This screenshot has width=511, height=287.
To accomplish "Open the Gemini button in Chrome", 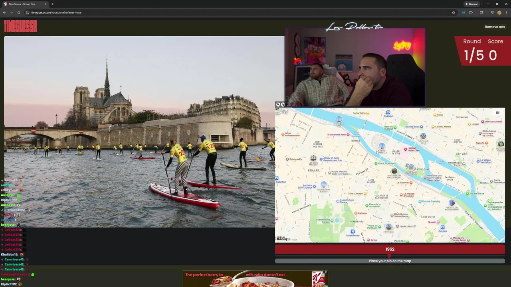I will click(471, 4).
